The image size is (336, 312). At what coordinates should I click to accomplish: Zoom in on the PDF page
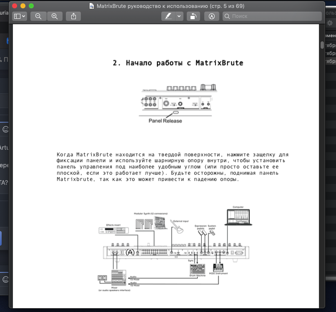click(55, 16)
